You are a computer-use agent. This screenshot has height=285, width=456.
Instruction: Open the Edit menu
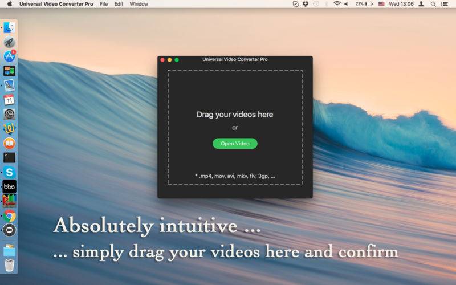119,4
